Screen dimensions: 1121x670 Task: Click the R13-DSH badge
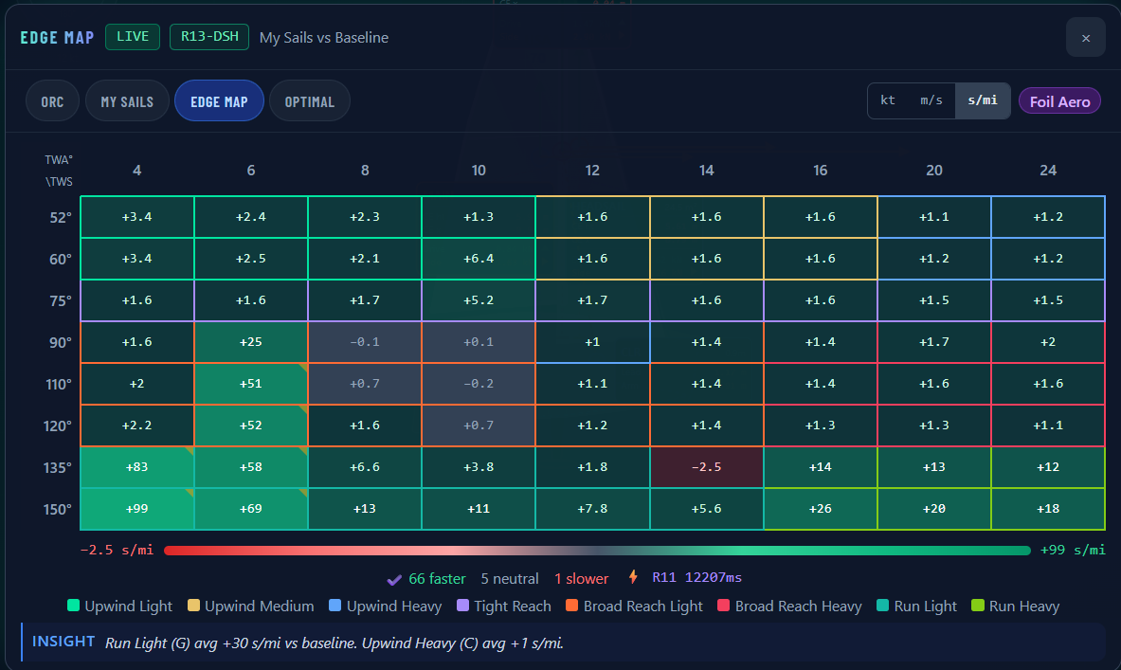[209, 36]
